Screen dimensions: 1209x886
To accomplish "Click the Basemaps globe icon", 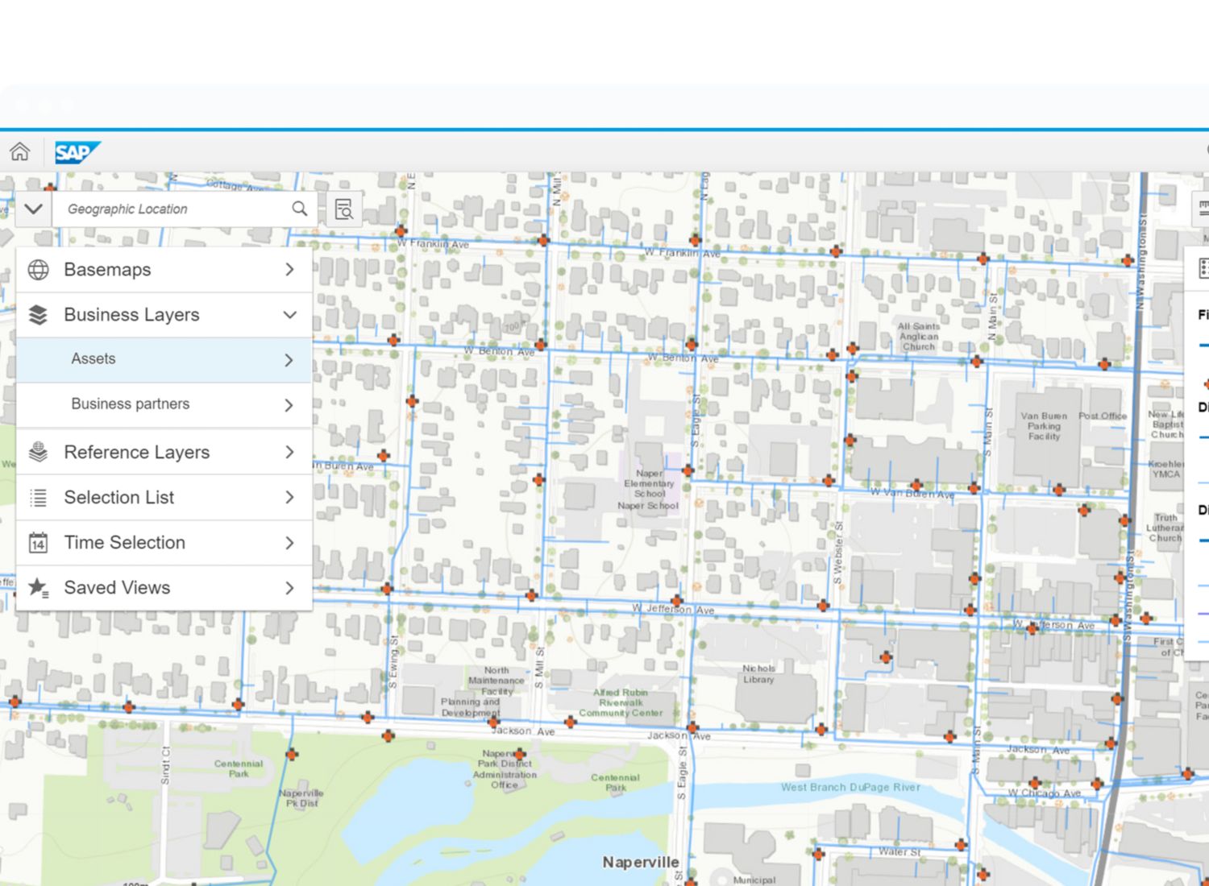I will click(38, 270).
